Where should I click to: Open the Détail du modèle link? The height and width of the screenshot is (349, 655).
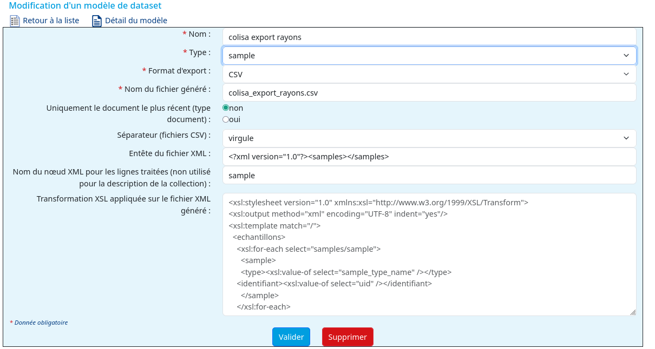coord(136,21)
